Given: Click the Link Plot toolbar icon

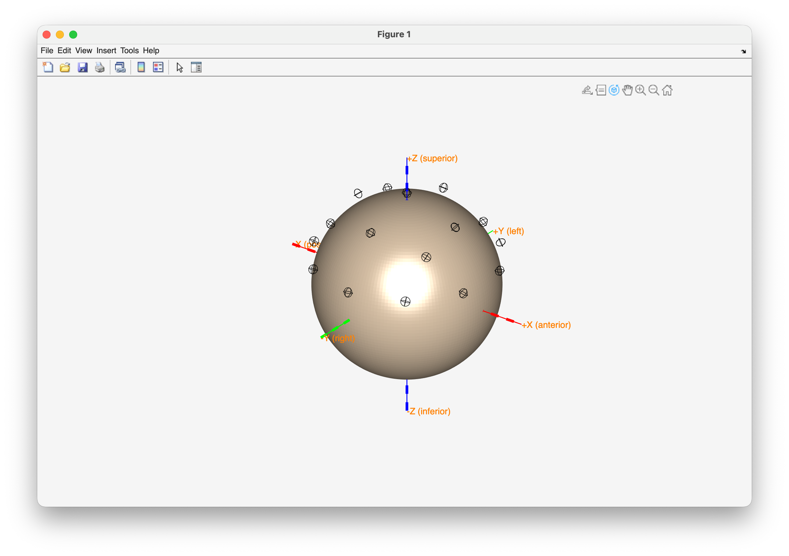Looking at the screenshot, I should 120,67.
